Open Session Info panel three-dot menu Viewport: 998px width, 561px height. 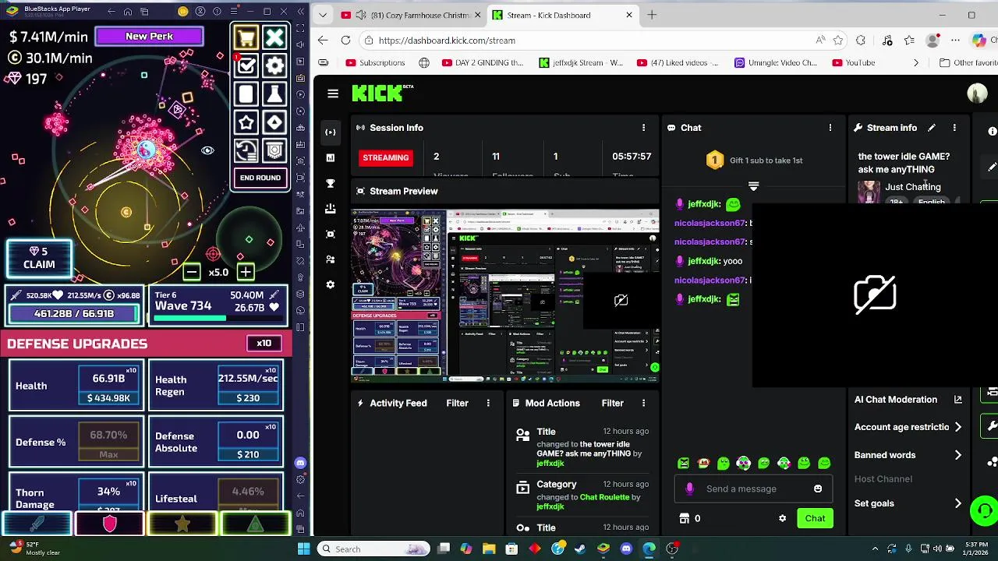click(x=643, y=128)
